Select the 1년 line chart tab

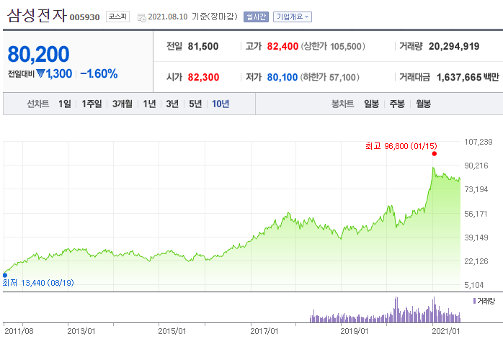coord(149,104)
